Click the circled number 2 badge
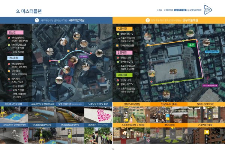This screenshot has width=225, height=150. click(x=147, y=20)
